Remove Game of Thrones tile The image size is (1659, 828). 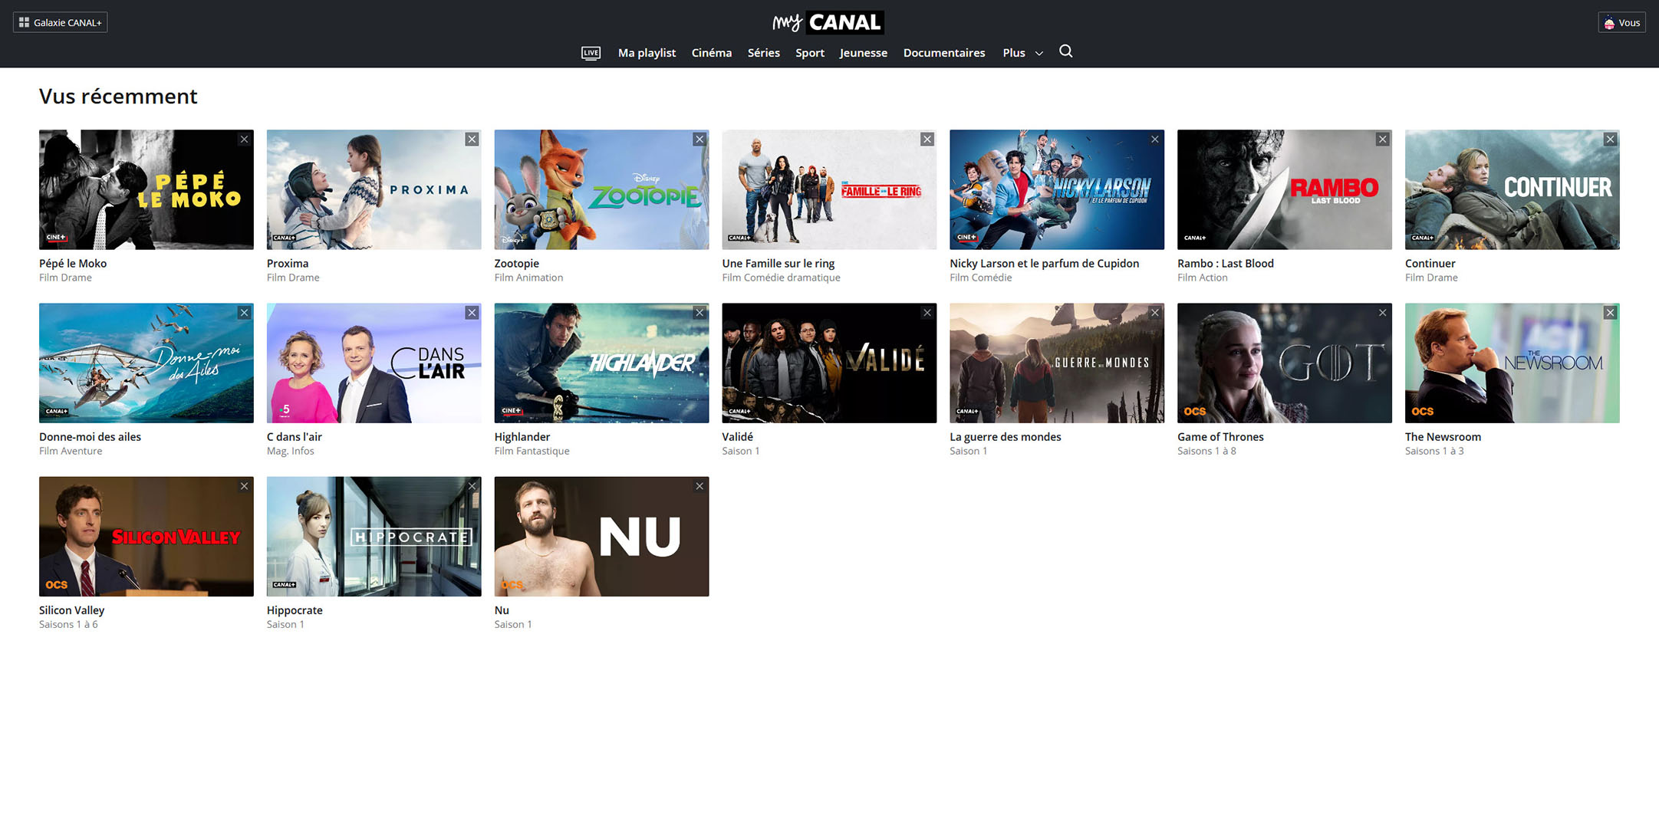pos(1382,313)
